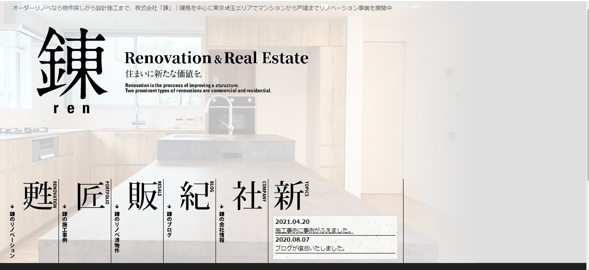
Task: Open news link ブログが復旧いたしました。
Action: [x=311, y=249]
